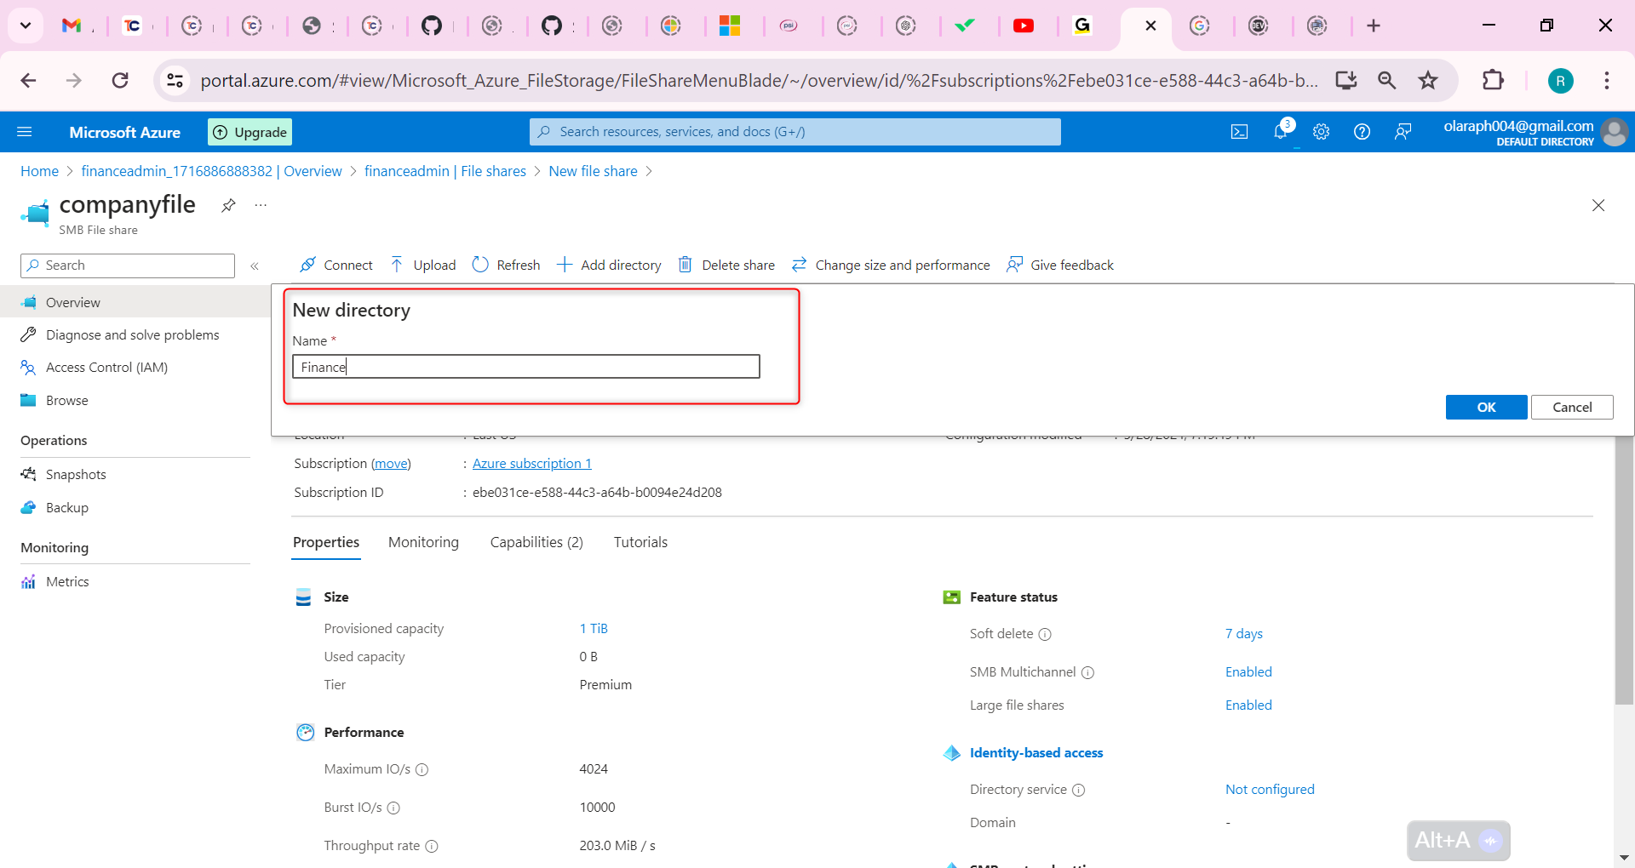
Task: Open Change size and performance
Action: (x=890, y=265)
